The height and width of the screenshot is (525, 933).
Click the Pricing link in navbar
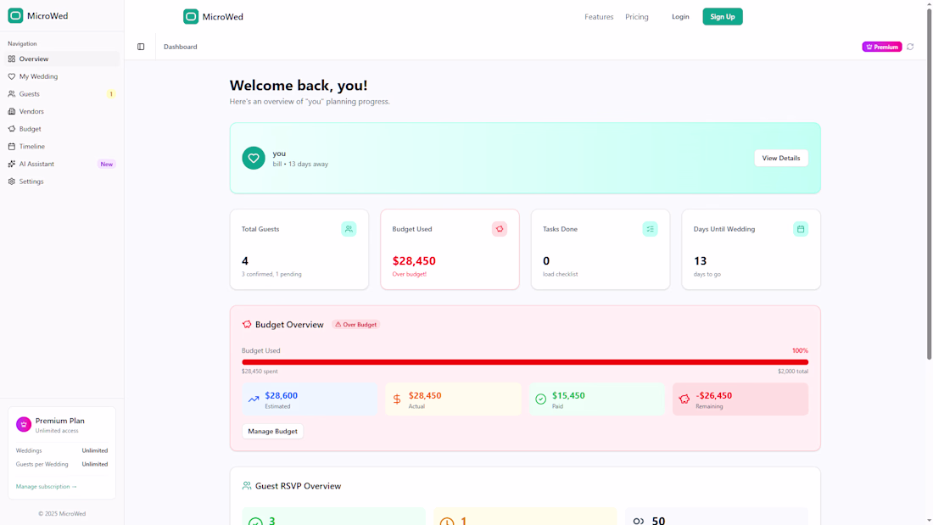coord(637,17)
